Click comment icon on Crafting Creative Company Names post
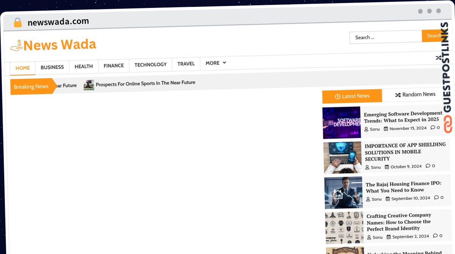Viewport: 455px width, 254px height. click(x=435, y=236)
